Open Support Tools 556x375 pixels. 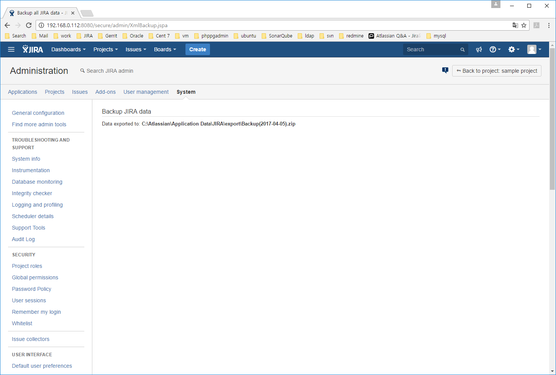click(28, 228)
